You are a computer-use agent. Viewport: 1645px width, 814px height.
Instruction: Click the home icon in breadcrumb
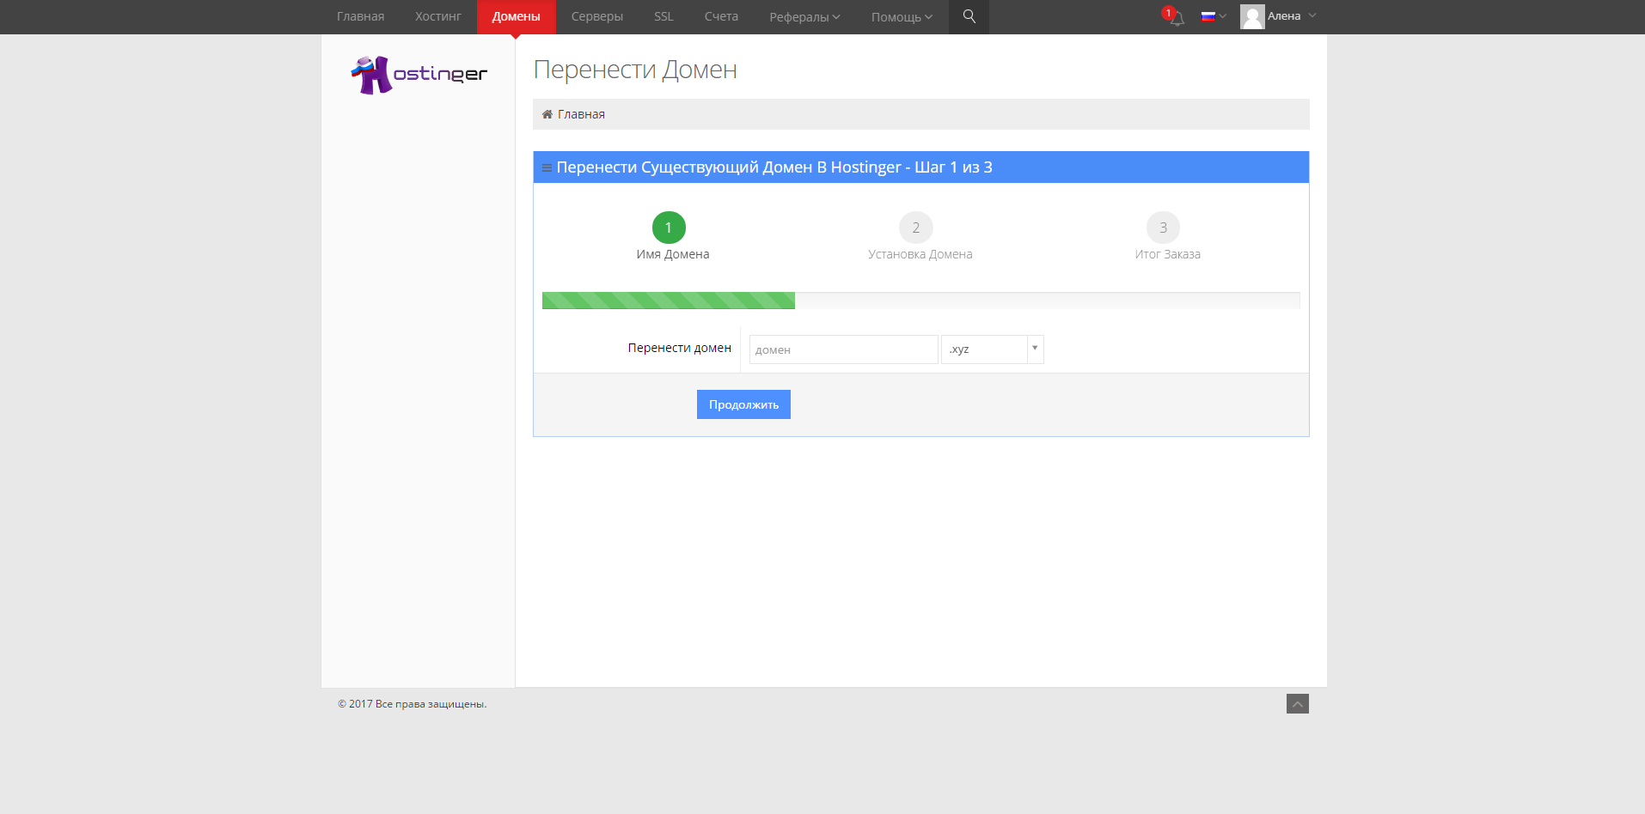click(547, 114)
